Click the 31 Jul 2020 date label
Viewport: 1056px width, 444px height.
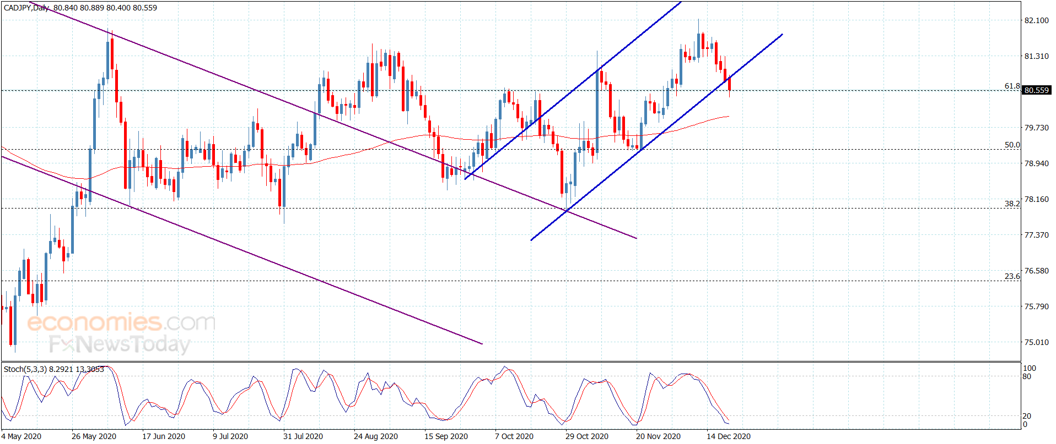(303, 436)
